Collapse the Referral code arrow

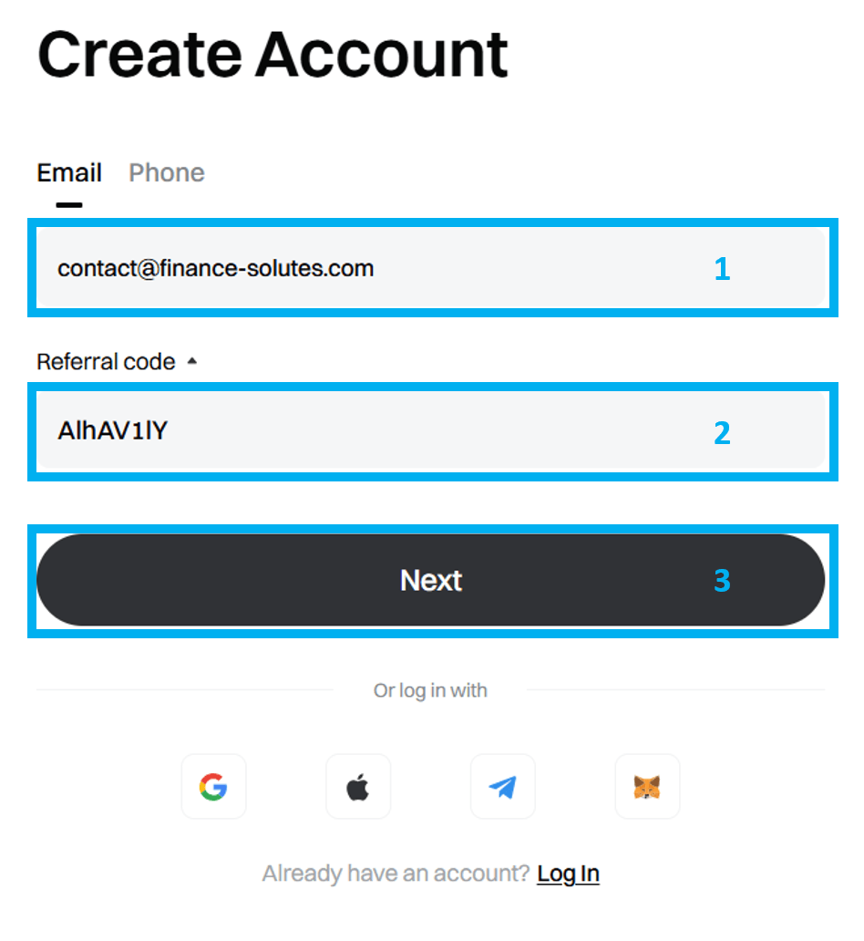[192, 361]
